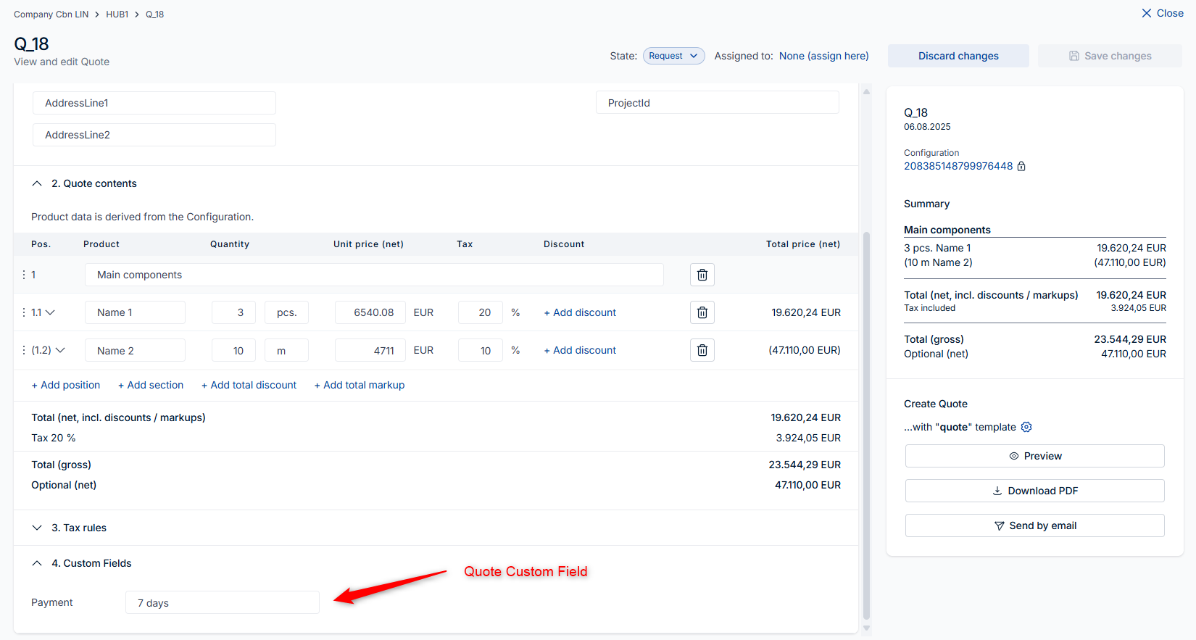
Task: Collapse the Custom Fields section
Action: (37, 563)
